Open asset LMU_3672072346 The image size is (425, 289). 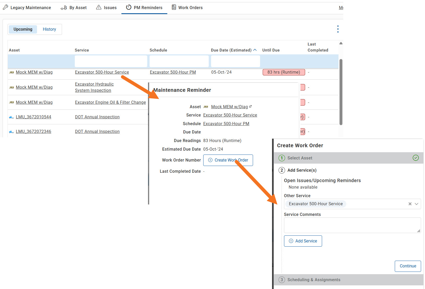coord(34,132)
